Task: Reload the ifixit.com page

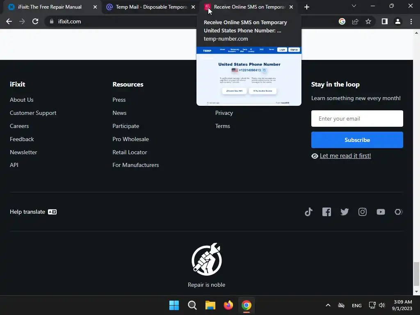Action: pyautogui.click(x=35, y=21)
